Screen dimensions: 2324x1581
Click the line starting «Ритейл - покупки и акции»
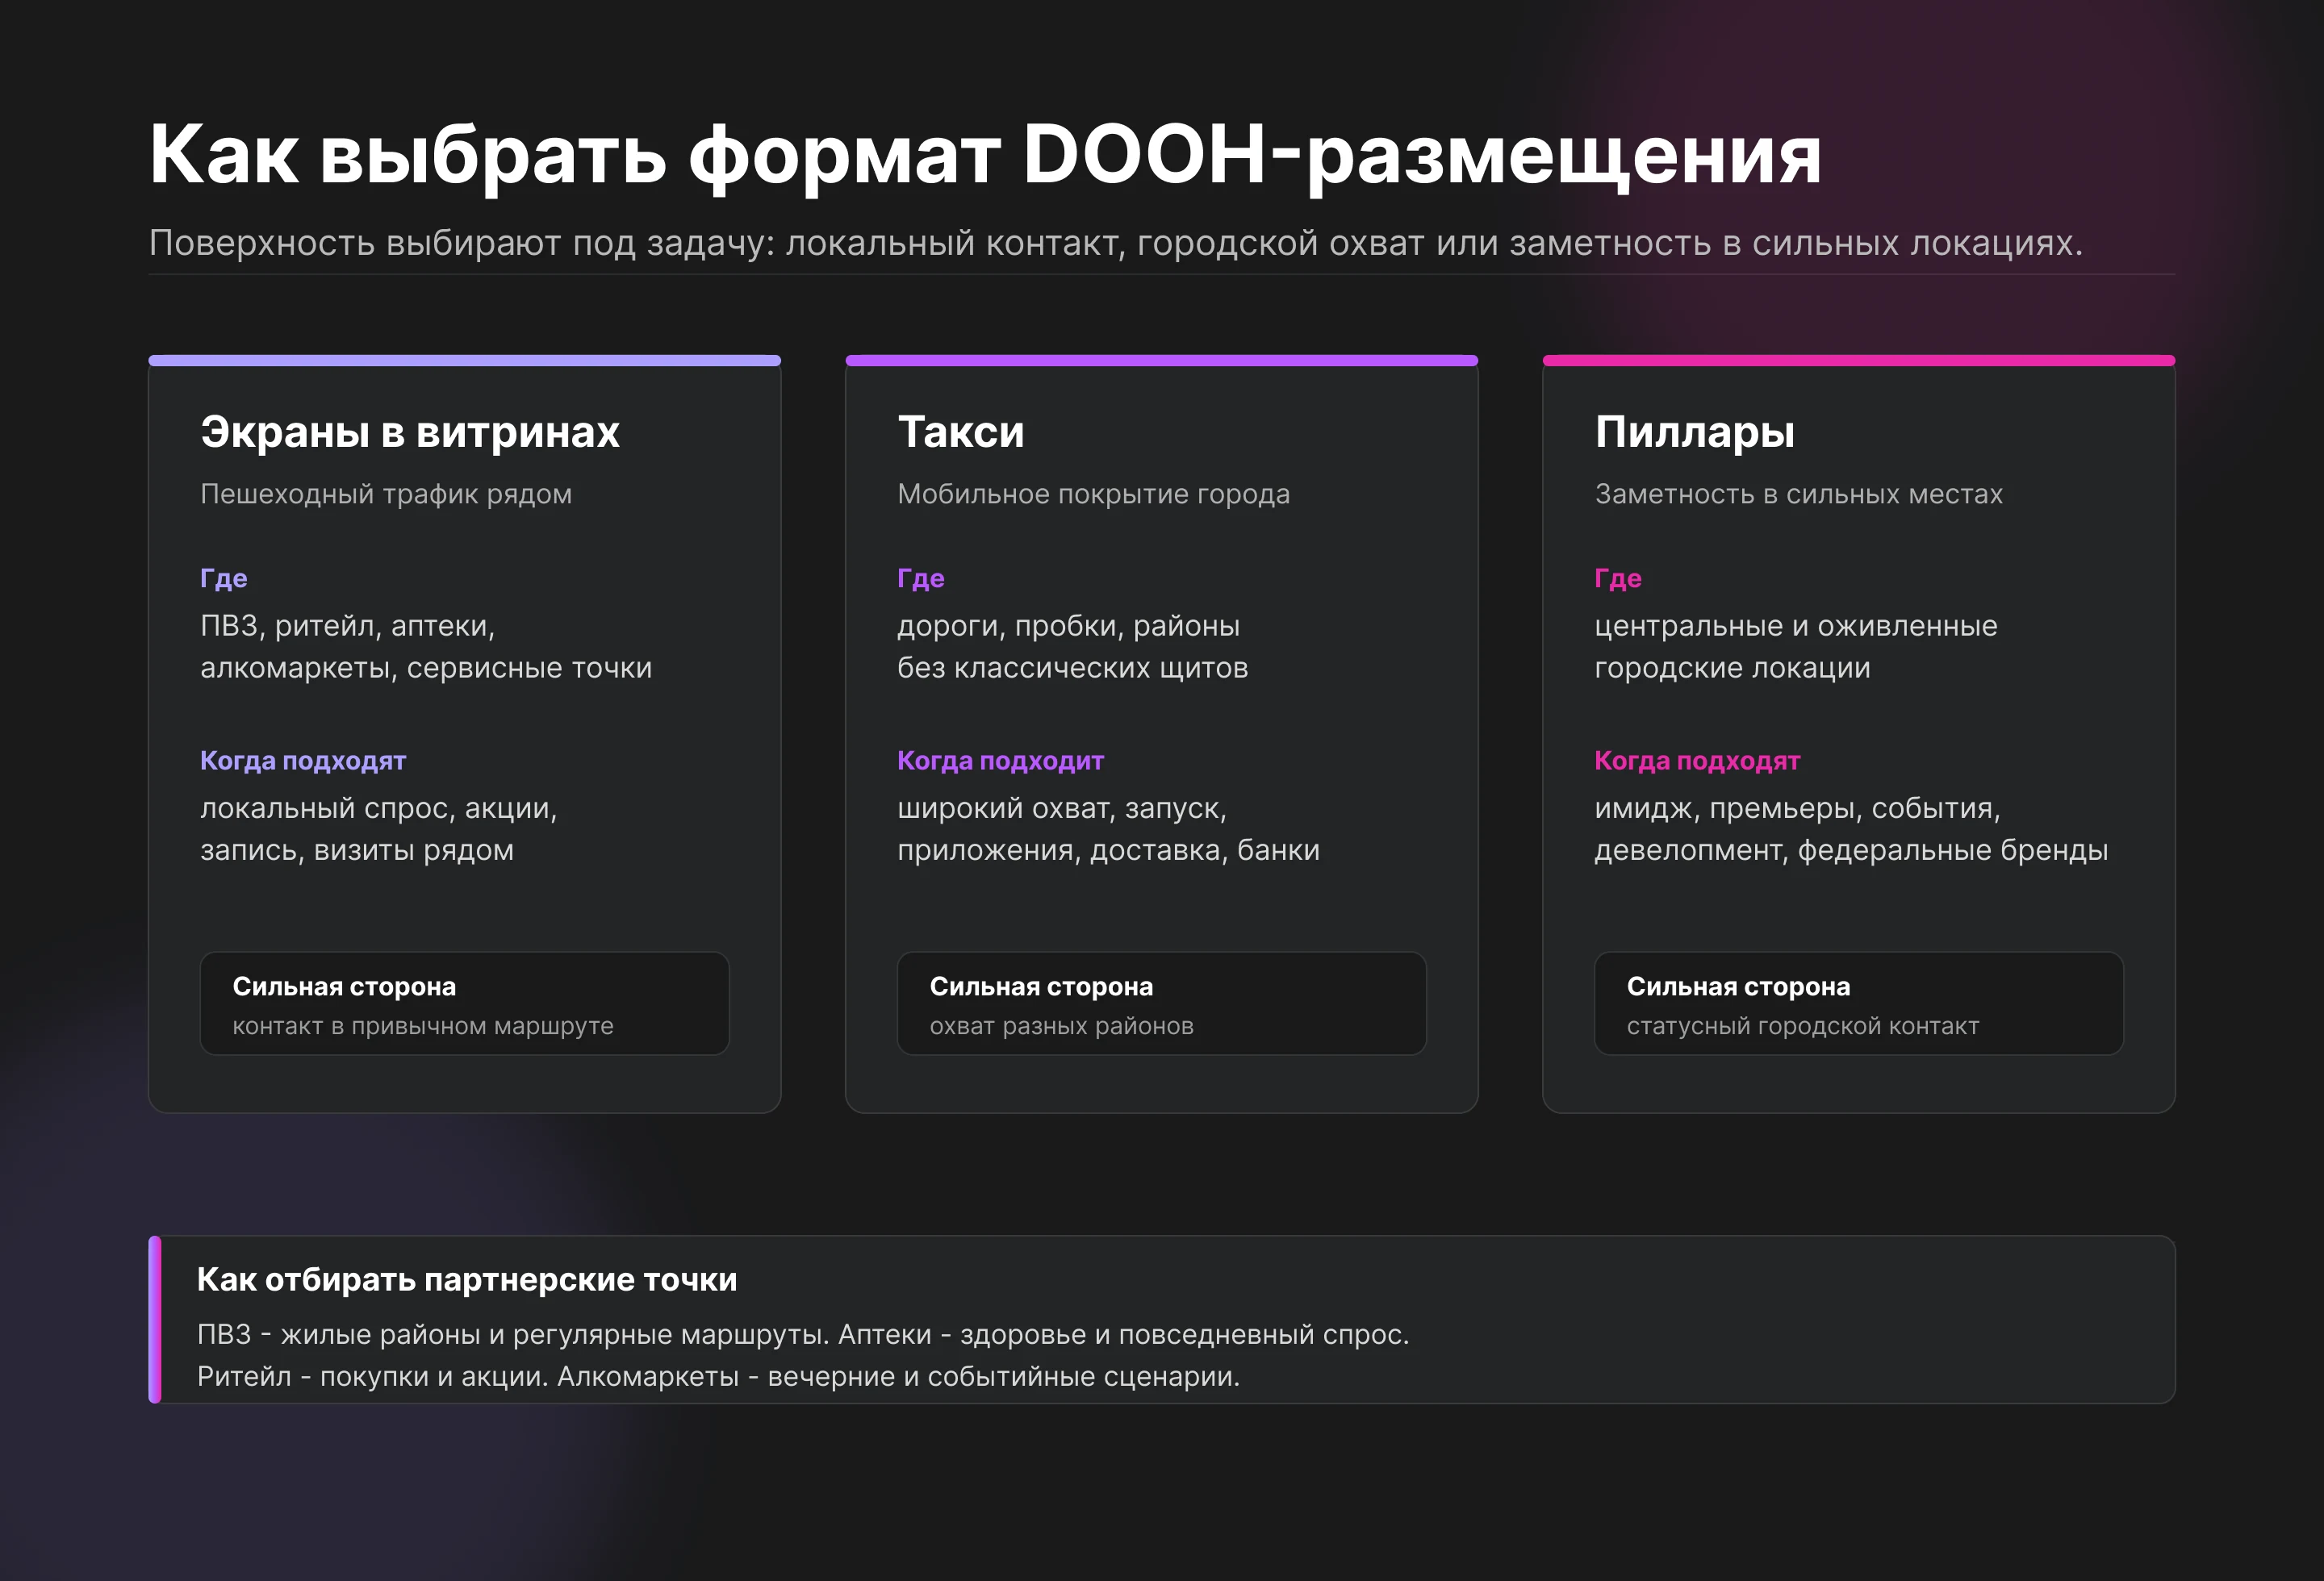point(718,1377)
